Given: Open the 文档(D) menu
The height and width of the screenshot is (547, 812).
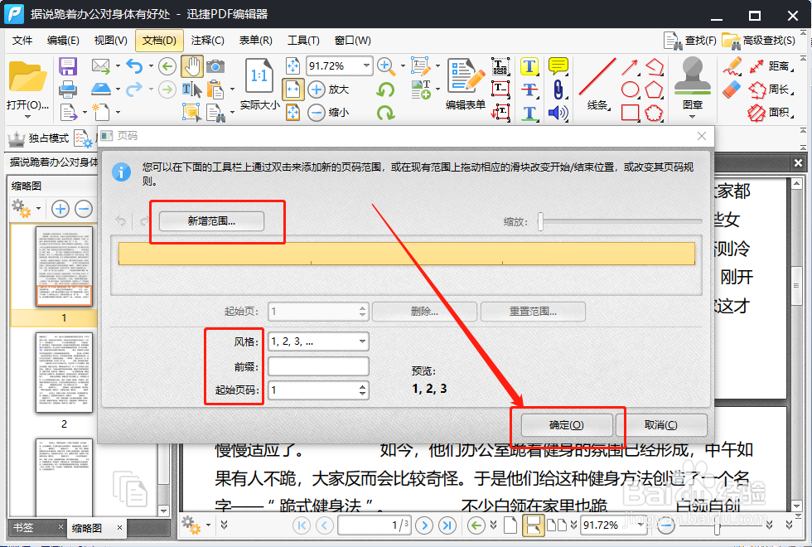Looking at the screenshot, I should coord(159,40).
